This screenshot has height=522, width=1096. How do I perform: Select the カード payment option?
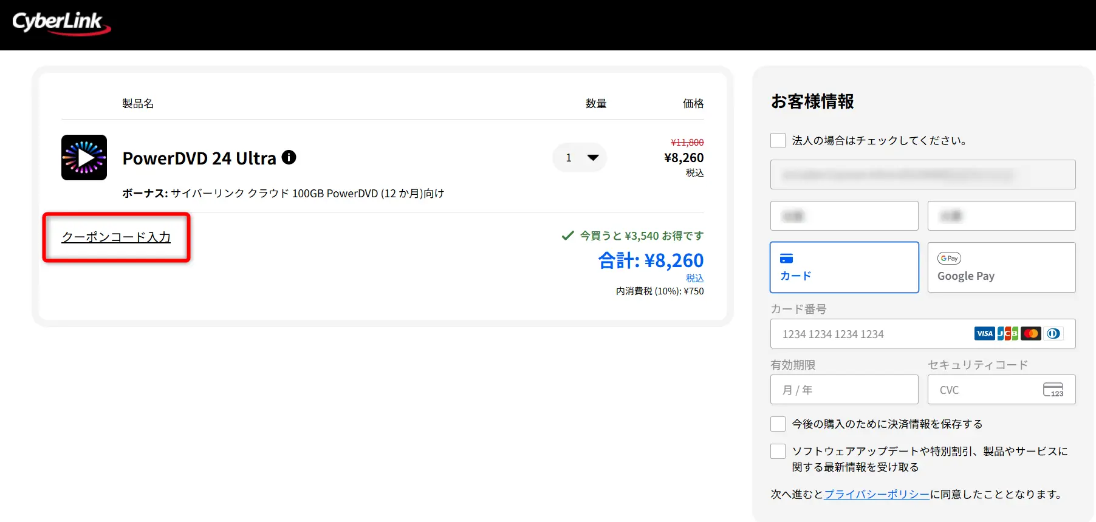pyautogui.click(x=844, y=267)
